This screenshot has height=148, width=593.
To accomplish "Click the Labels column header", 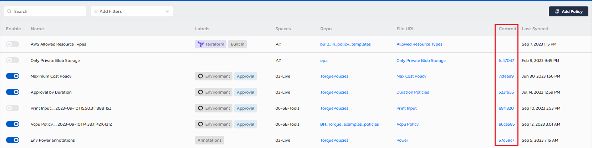I will tap(202, 29).
